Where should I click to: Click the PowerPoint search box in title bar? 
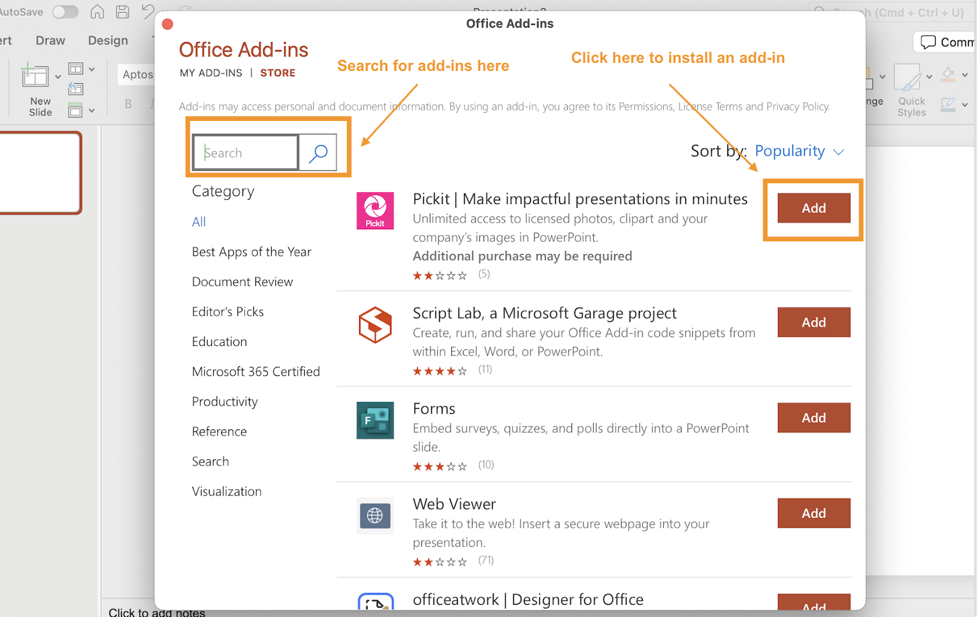tap(892, 13)
